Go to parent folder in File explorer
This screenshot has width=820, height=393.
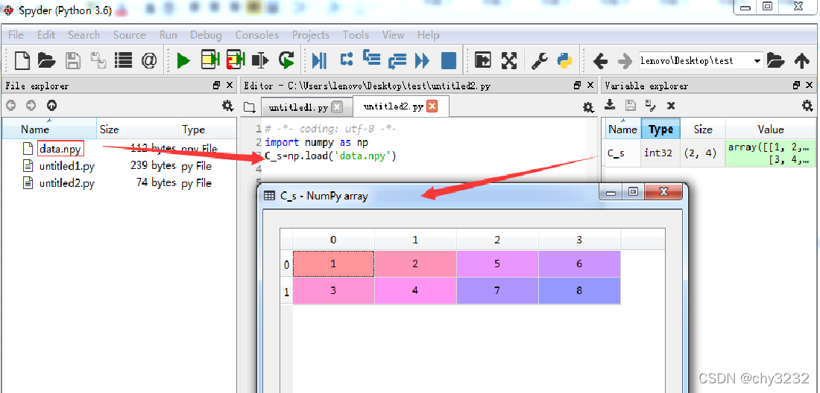[x=51, y=106]
